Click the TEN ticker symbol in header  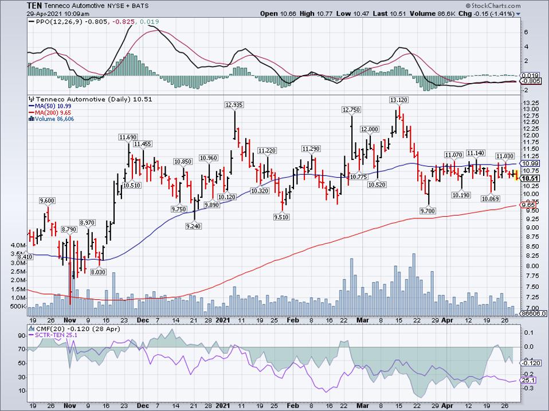pos(34,6)
